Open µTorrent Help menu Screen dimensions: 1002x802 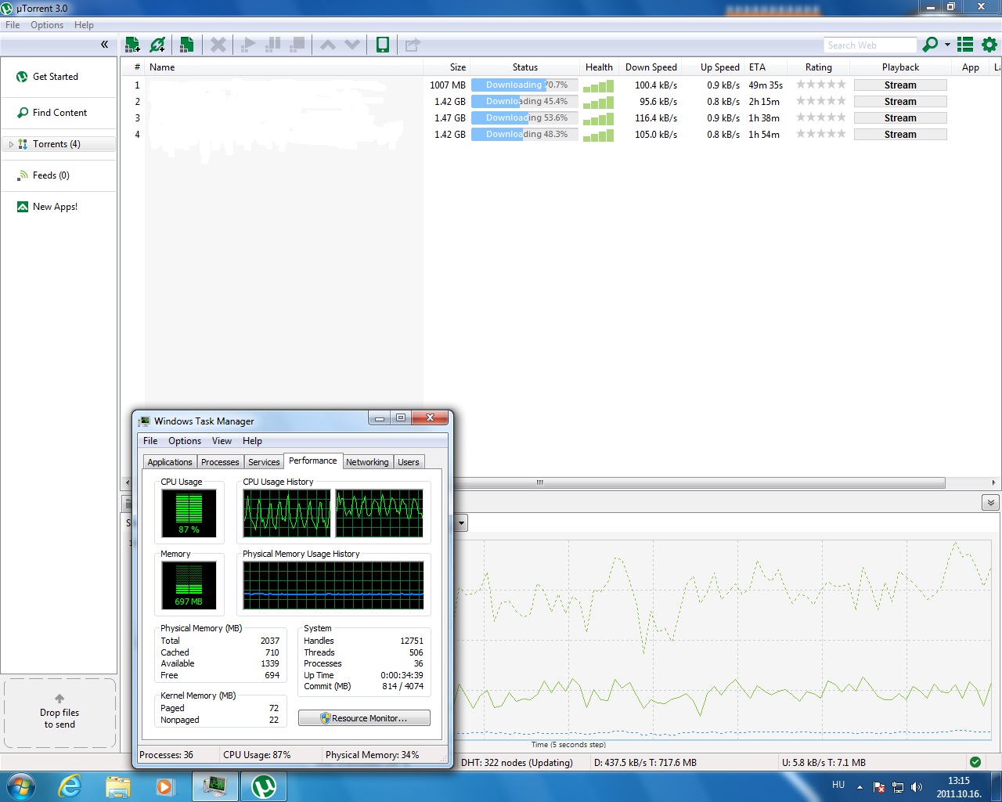pyautogui.click(x=84, y=25)
